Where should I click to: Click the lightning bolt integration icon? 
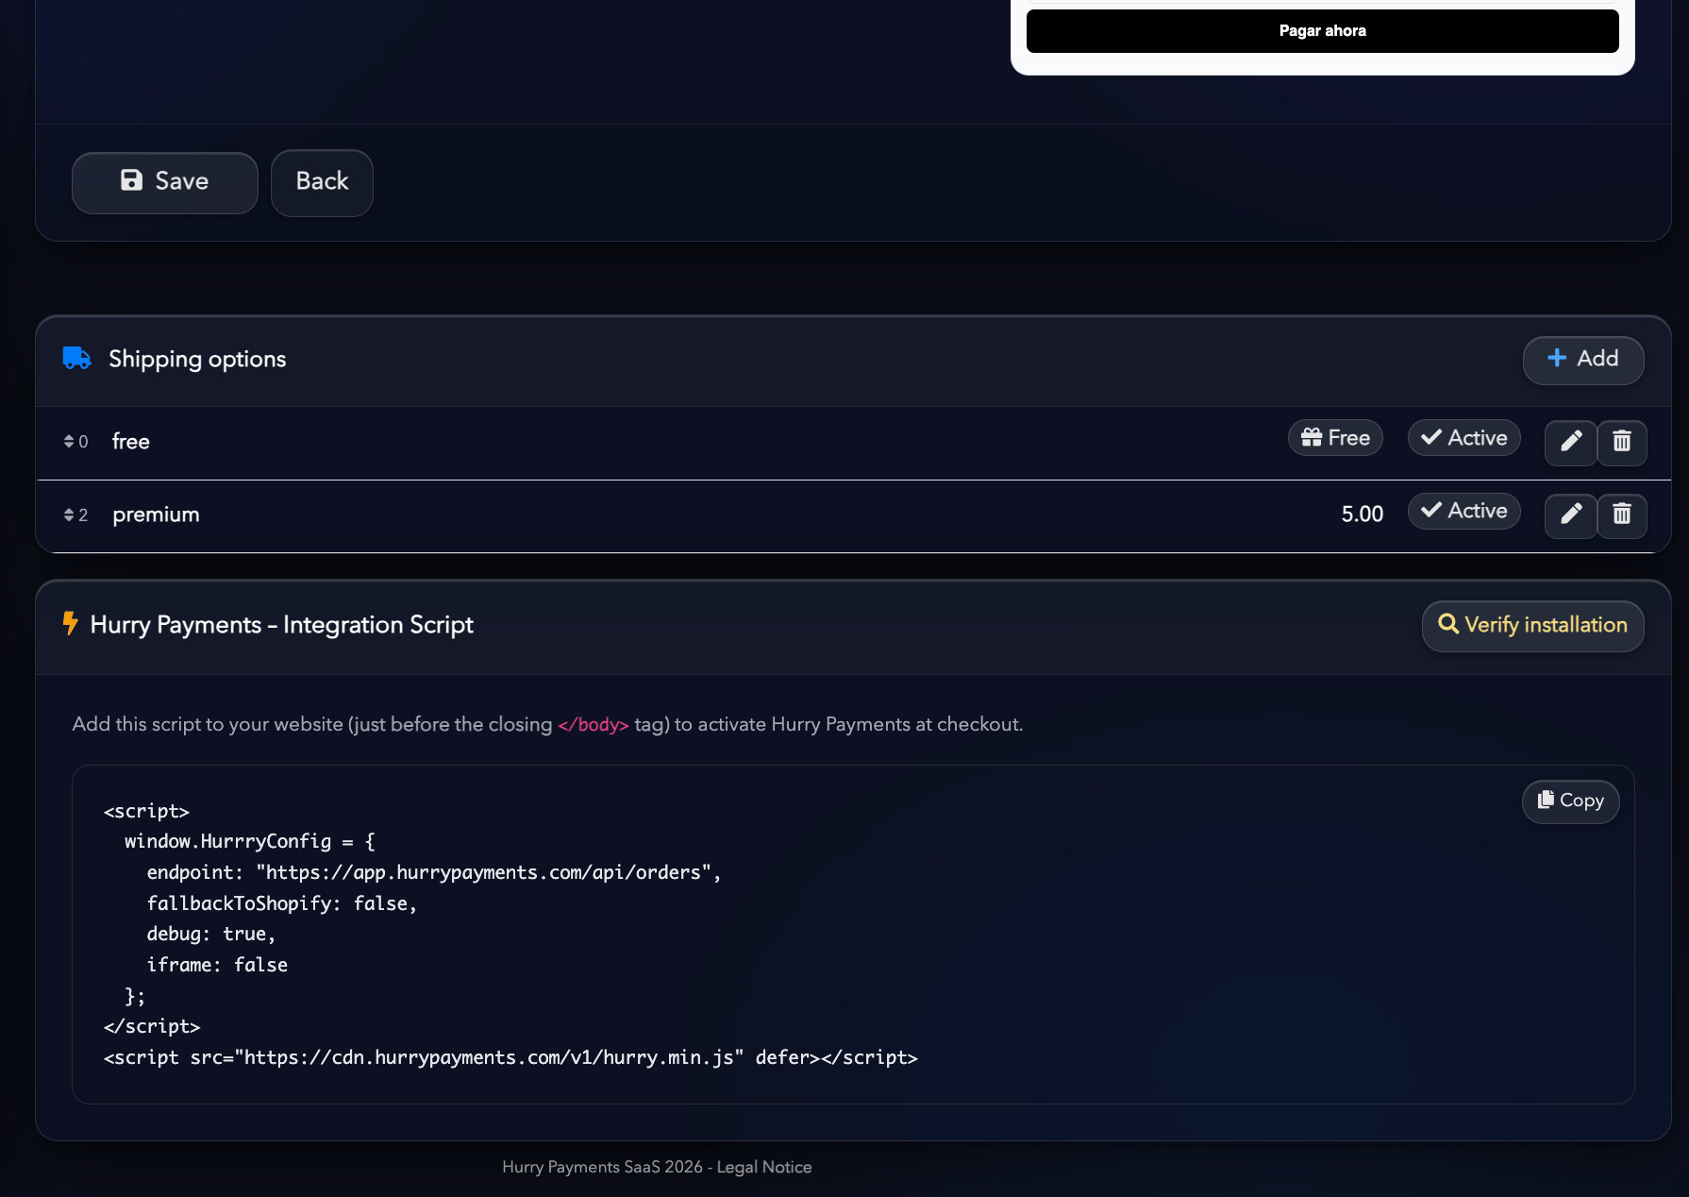tap(70, 623)
